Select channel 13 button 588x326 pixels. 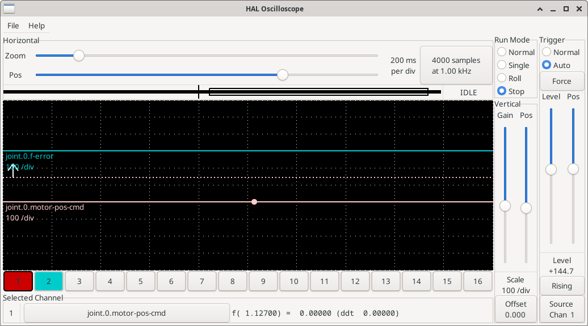tap(386, 281)
